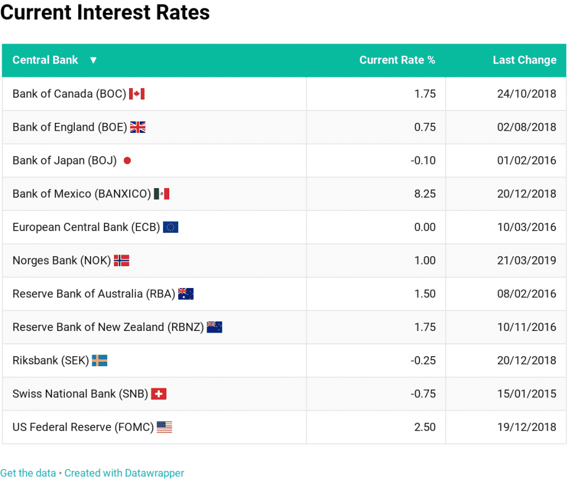Open the 'Get the data' link

28,473
